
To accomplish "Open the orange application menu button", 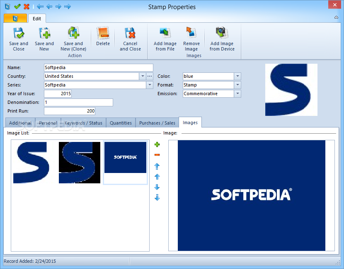I will tap(15, 18).
